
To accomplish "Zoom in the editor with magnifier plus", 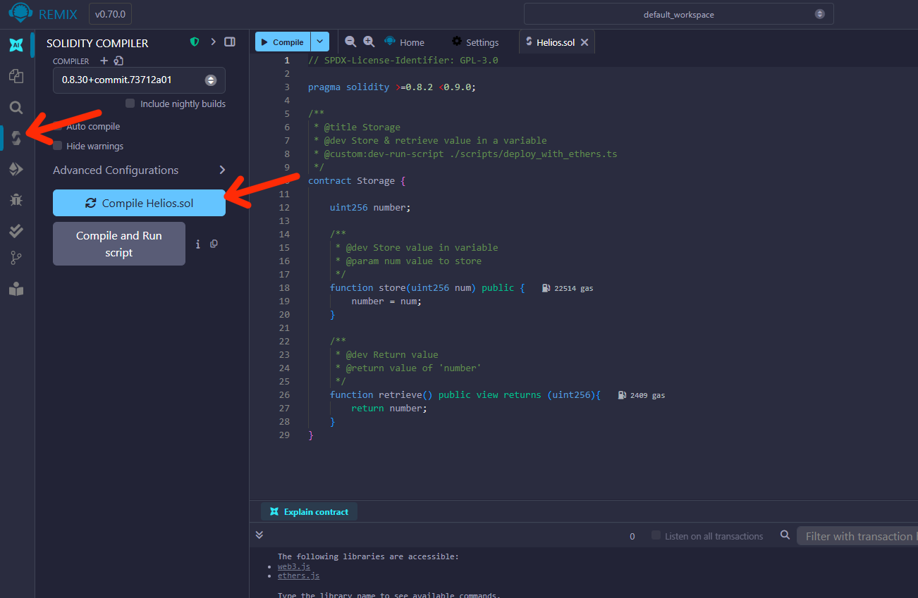I will pos(369,42).
